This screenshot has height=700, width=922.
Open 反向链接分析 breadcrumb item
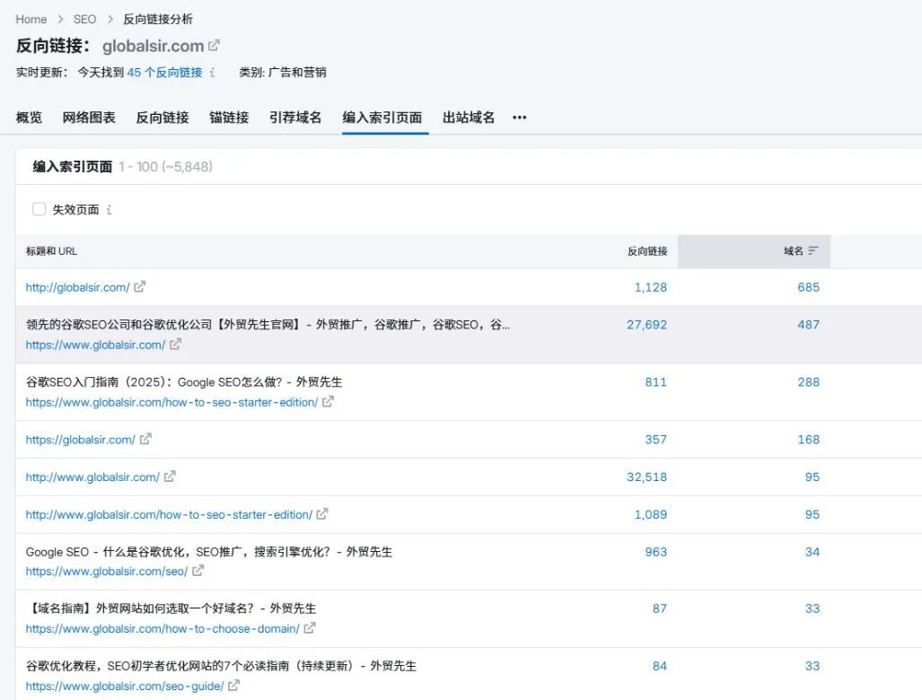[x=158, y=20]
